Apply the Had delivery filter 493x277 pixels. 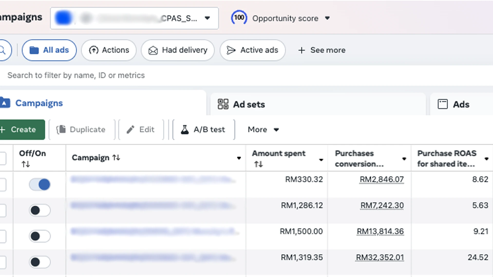[x=178, y=50]
